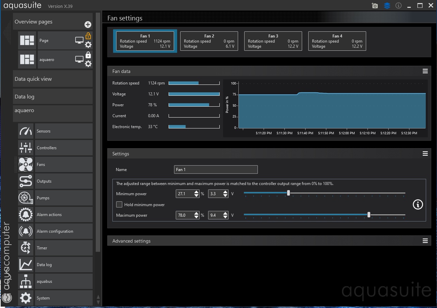Viewport: 437px width, 308px height.
Task: Click Overview pages header
Action: click(x=53, y=21)
